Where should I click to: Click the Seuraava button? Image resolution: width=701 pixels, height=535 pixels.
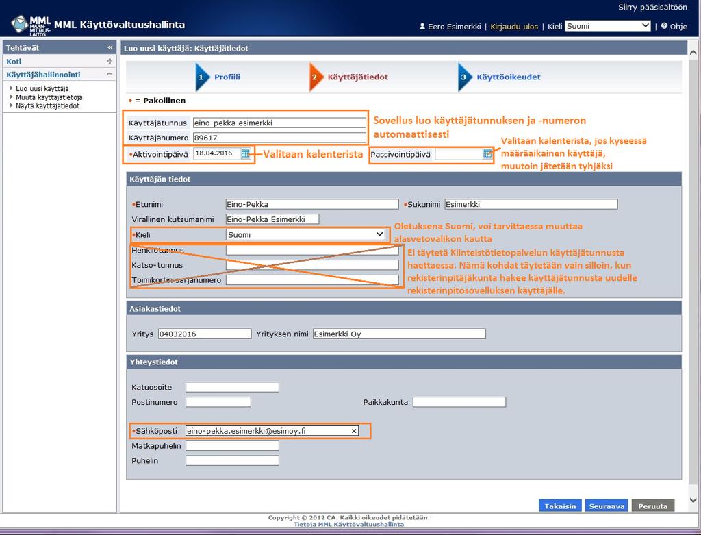tap(607, 506)
